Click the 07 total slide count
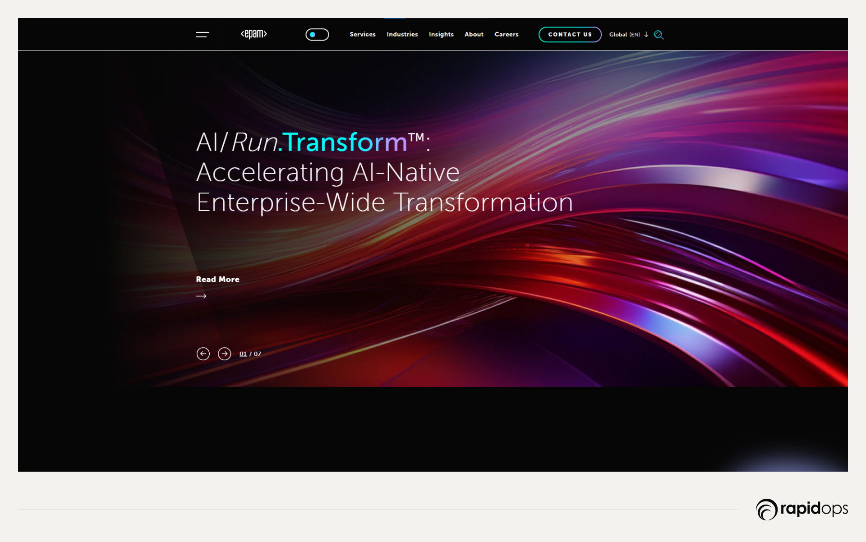This screenshot has width=866, height=542. (x=258, y=354)
